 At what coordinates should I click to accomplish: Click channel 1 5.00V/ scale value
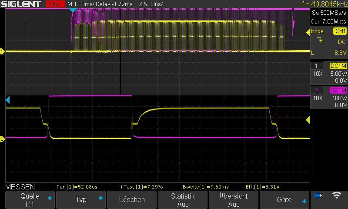(338, 74)
